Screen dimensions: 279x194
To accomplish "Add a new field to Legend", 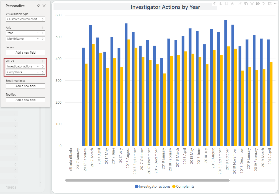I will point(25,53).
